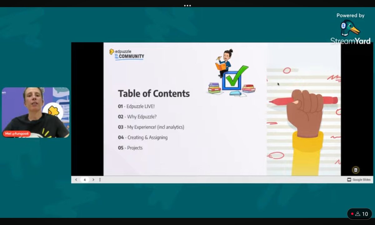Image resolution: width=375 pixels, height=225 pixels.
Task: Select the '05 - Projects' line
Action: point(130,148)
